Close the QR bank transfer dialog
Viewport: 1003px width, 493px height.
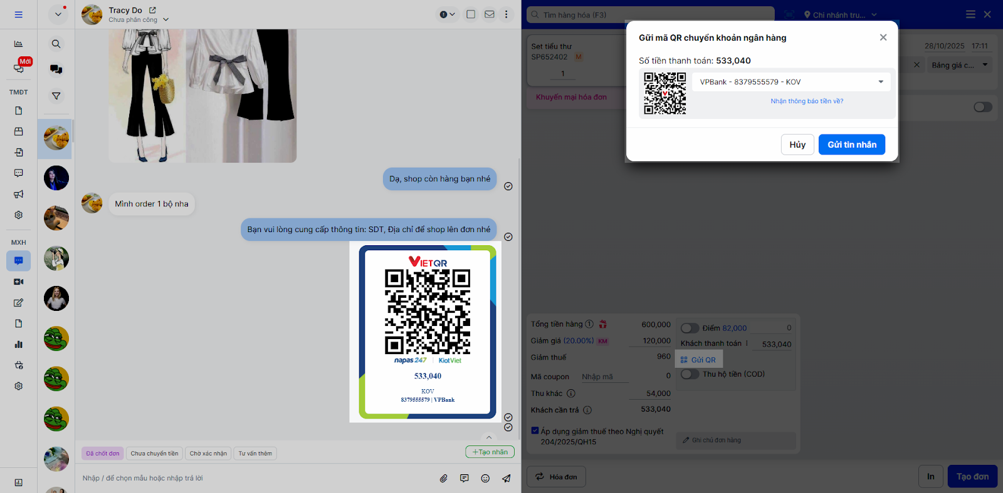tap(883, 38)
